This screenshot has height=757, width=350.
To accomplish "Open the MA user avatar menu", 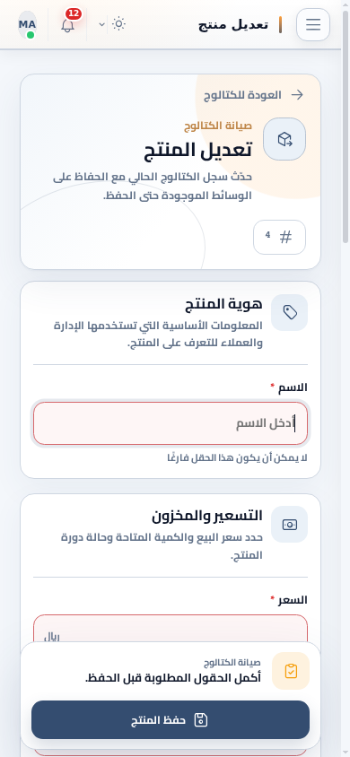I will [28, 24].
